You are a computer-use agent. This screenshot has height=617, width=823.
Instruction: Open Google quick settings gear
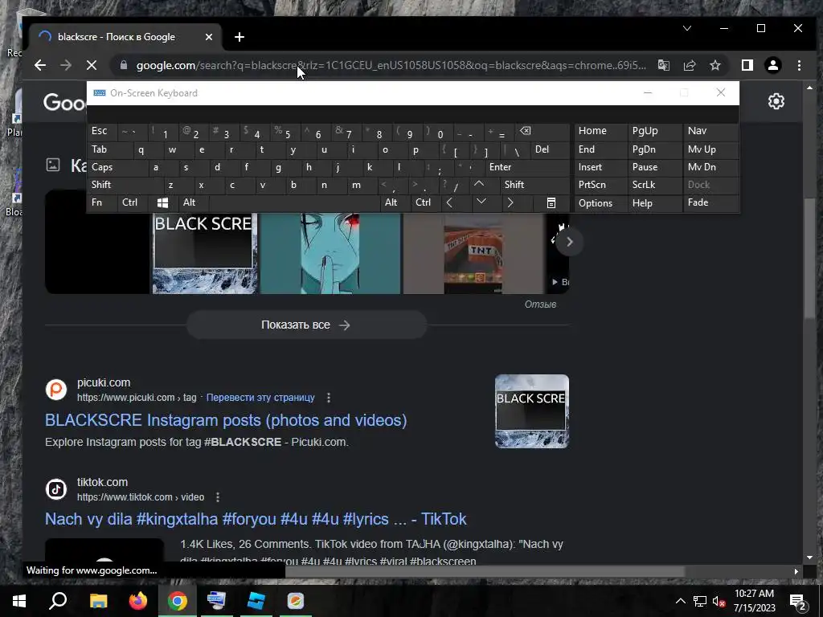coord(776,101)
